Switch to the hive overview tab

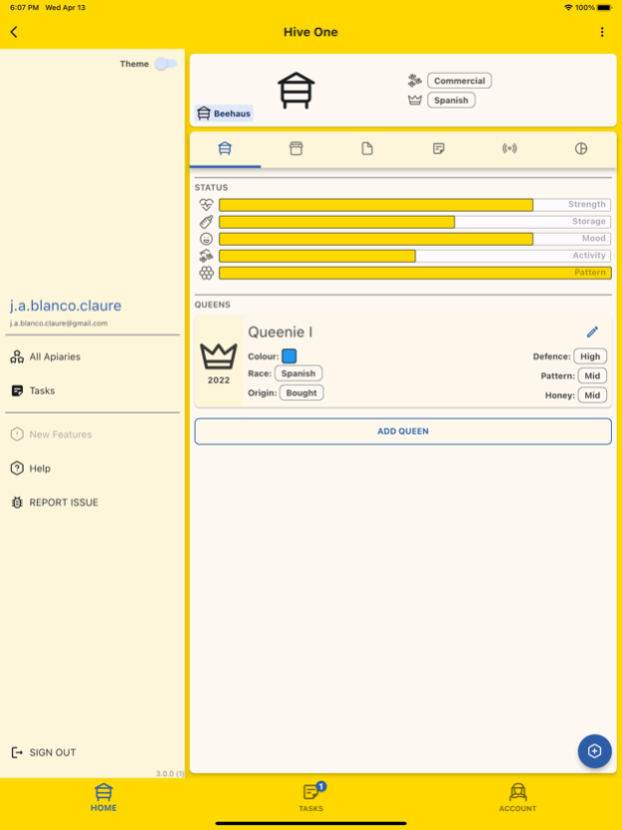coord(225,148)
